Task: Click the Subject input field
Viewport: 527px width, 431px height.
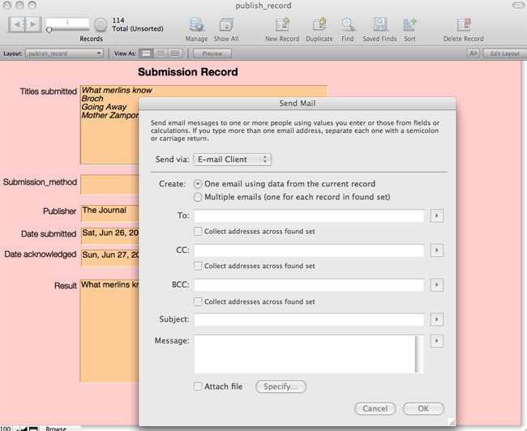Action: click(x=309, y=319)
